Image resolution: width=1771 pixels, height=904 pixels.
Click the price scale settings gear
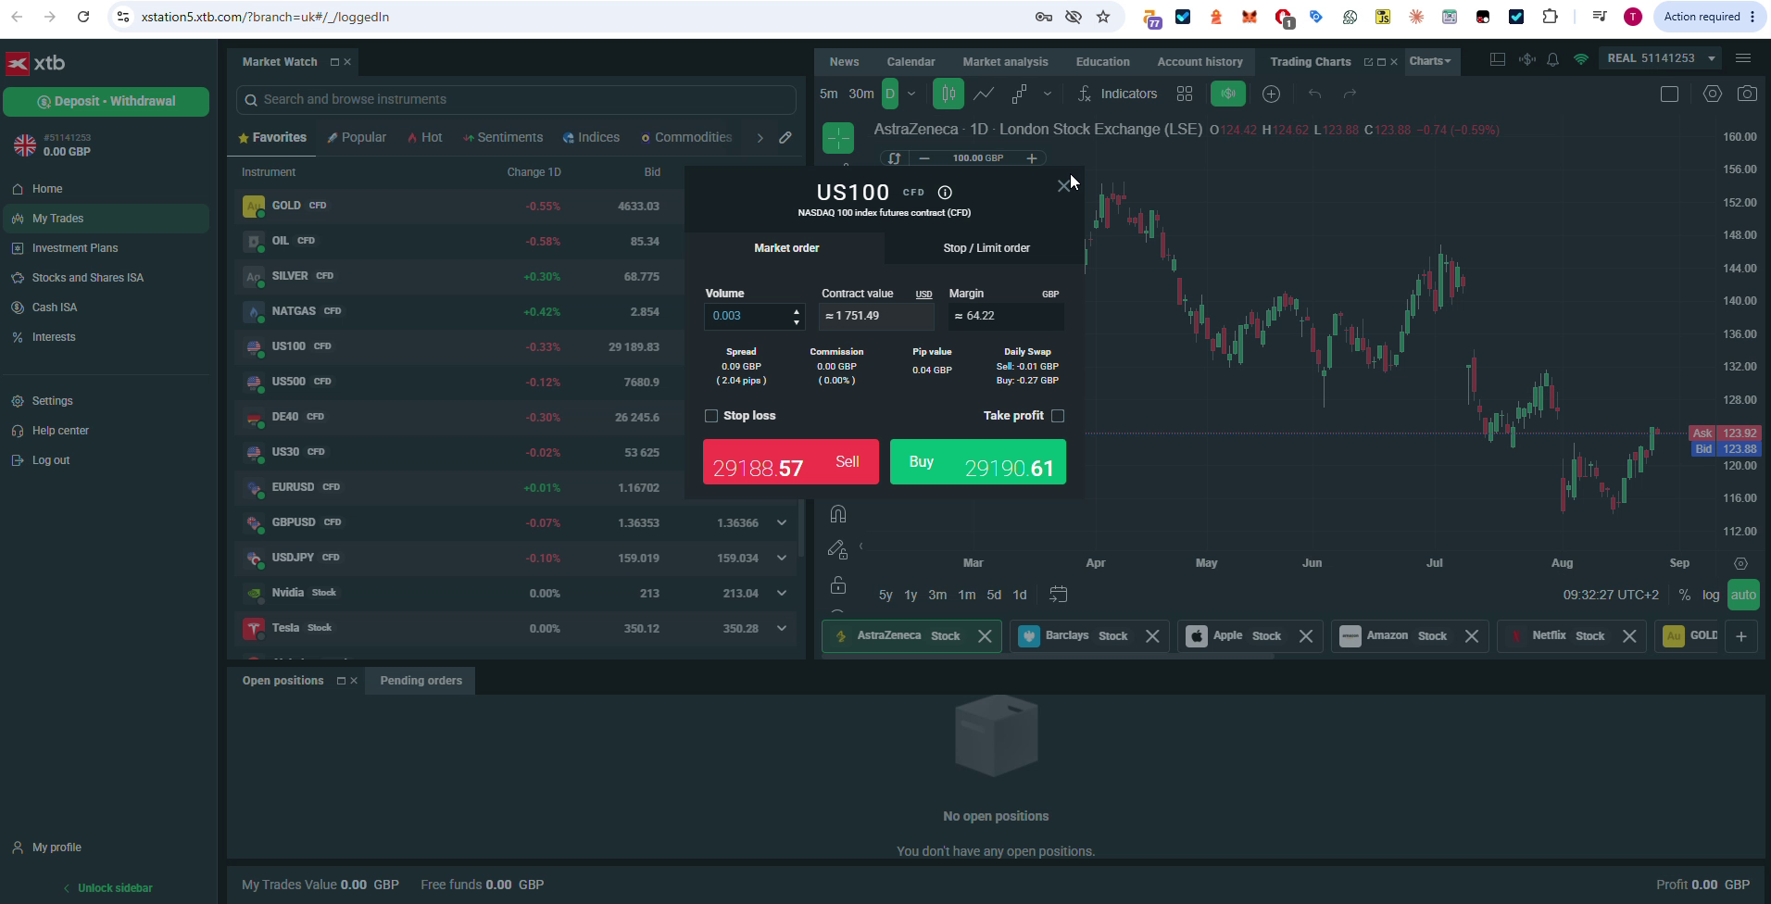tap(1740, 563)
